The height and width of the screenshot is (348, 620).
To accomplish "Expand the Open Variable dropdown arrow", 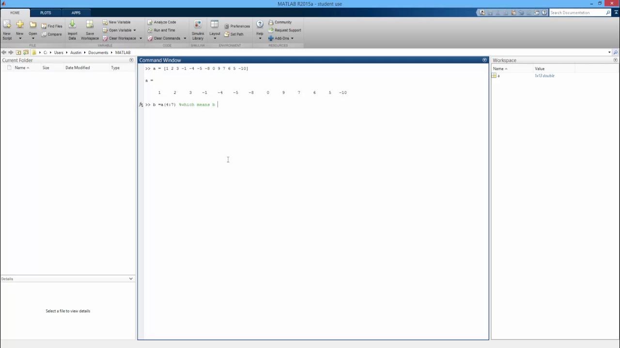I will click(135, 30).
